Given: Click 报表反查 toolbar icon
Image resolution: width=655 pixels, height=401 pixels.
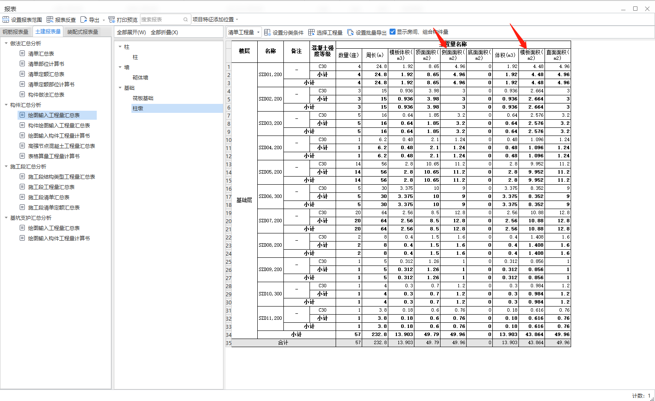Looking at the screenshot, I should point(50,20).
